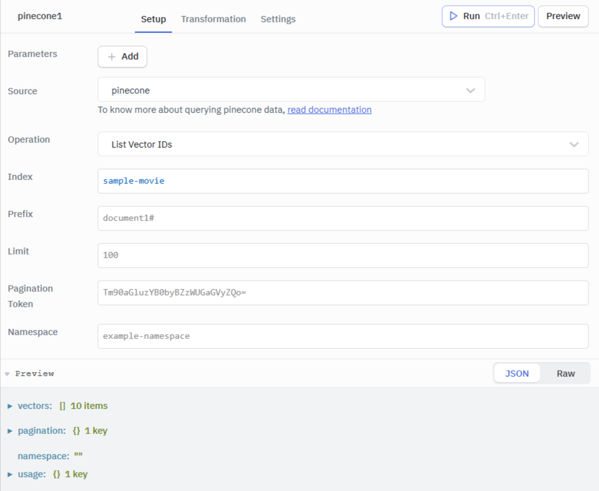The image size is (599, 491).
Task: Open the Source dropdown showing pinecone
Action: point(291,90)
